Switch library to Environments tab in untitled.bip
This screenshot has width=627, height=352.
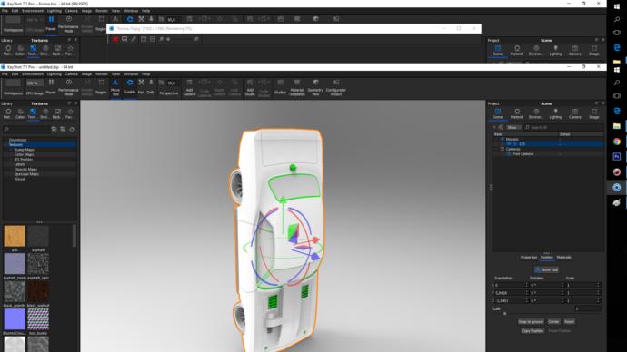pos(45,113)
